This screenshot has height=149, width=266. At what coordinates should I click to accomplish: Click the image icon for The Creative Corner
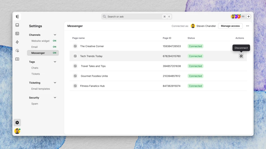75,46
